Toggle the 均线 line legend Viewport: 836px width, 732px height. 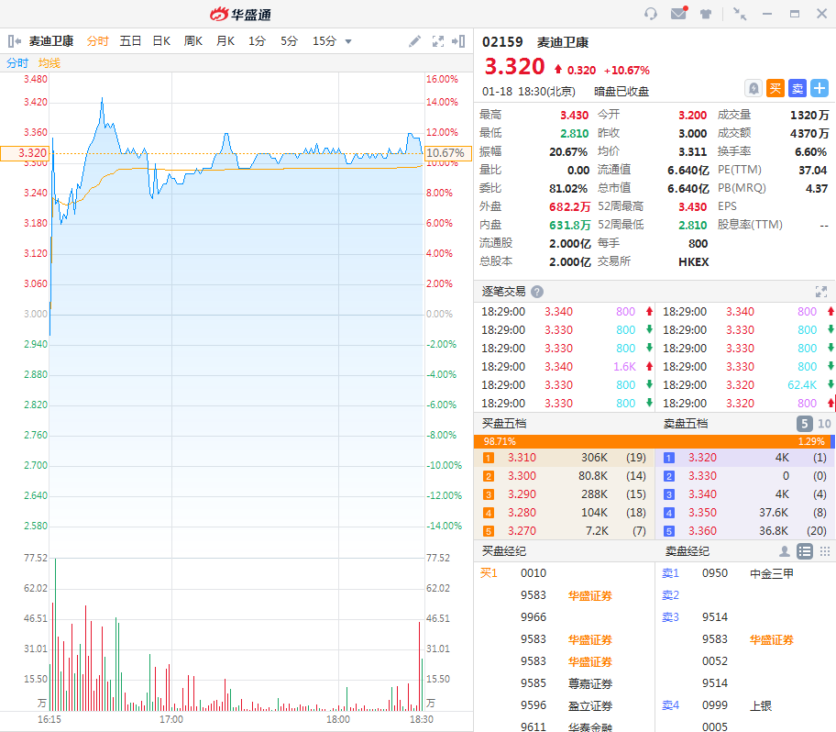[x=49, y=63]
